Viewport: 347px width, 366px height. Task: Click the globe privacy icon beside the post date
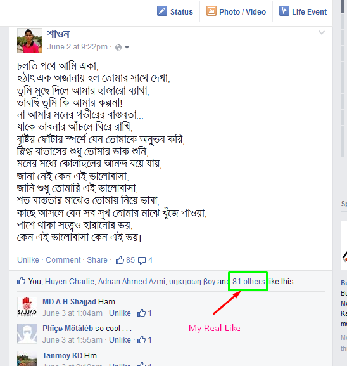tap(118, 48)
